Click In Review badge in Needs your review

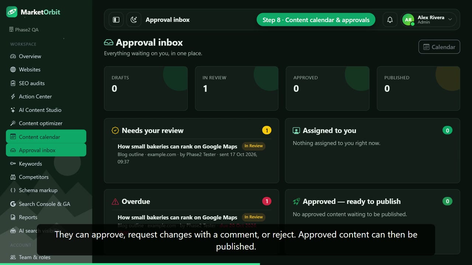254,146
